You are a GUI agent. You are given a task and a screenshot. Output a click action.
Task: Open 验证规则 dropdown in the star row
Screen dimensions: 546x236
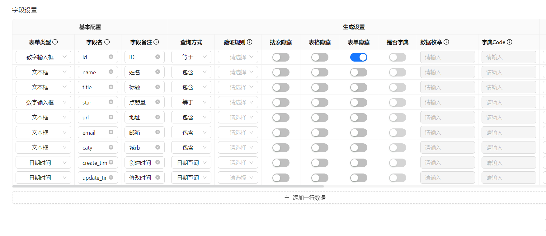coord(238,102)
